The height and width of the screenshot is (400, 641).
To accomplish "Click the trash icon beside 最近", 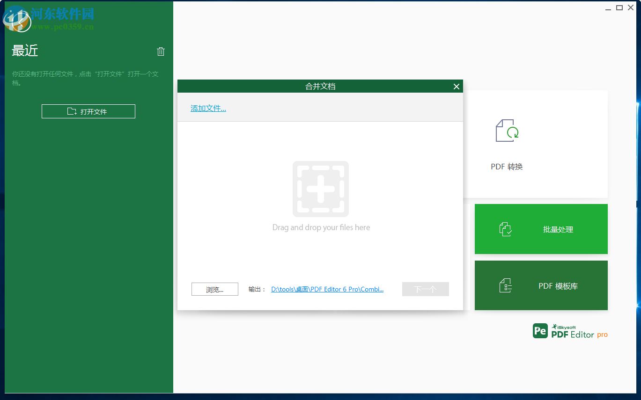I will (161, 51).
